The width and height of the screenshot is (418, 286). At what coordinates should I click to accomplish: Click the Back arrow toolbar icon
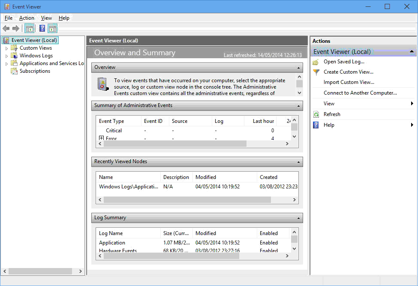(x=6, y=29)
